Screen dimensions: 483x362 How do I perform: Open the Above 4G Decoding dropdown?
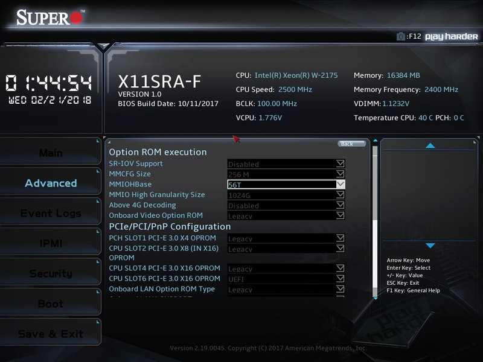coord(286,205)
